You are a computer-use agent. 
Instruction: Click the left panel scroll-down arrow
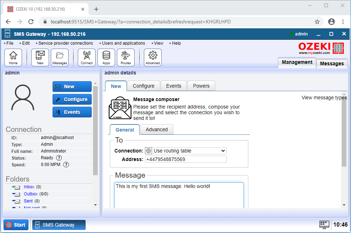pos(95,205)
